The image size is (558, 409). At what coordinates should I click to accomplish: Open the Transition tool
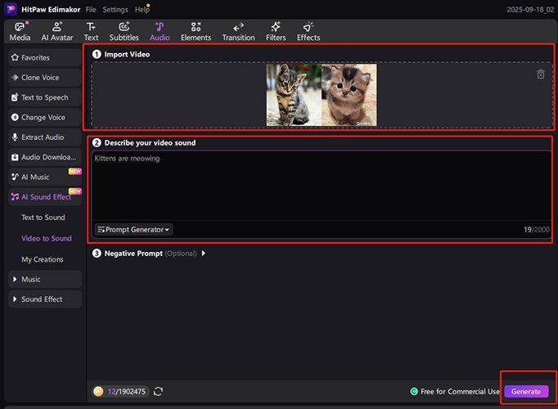238,27
